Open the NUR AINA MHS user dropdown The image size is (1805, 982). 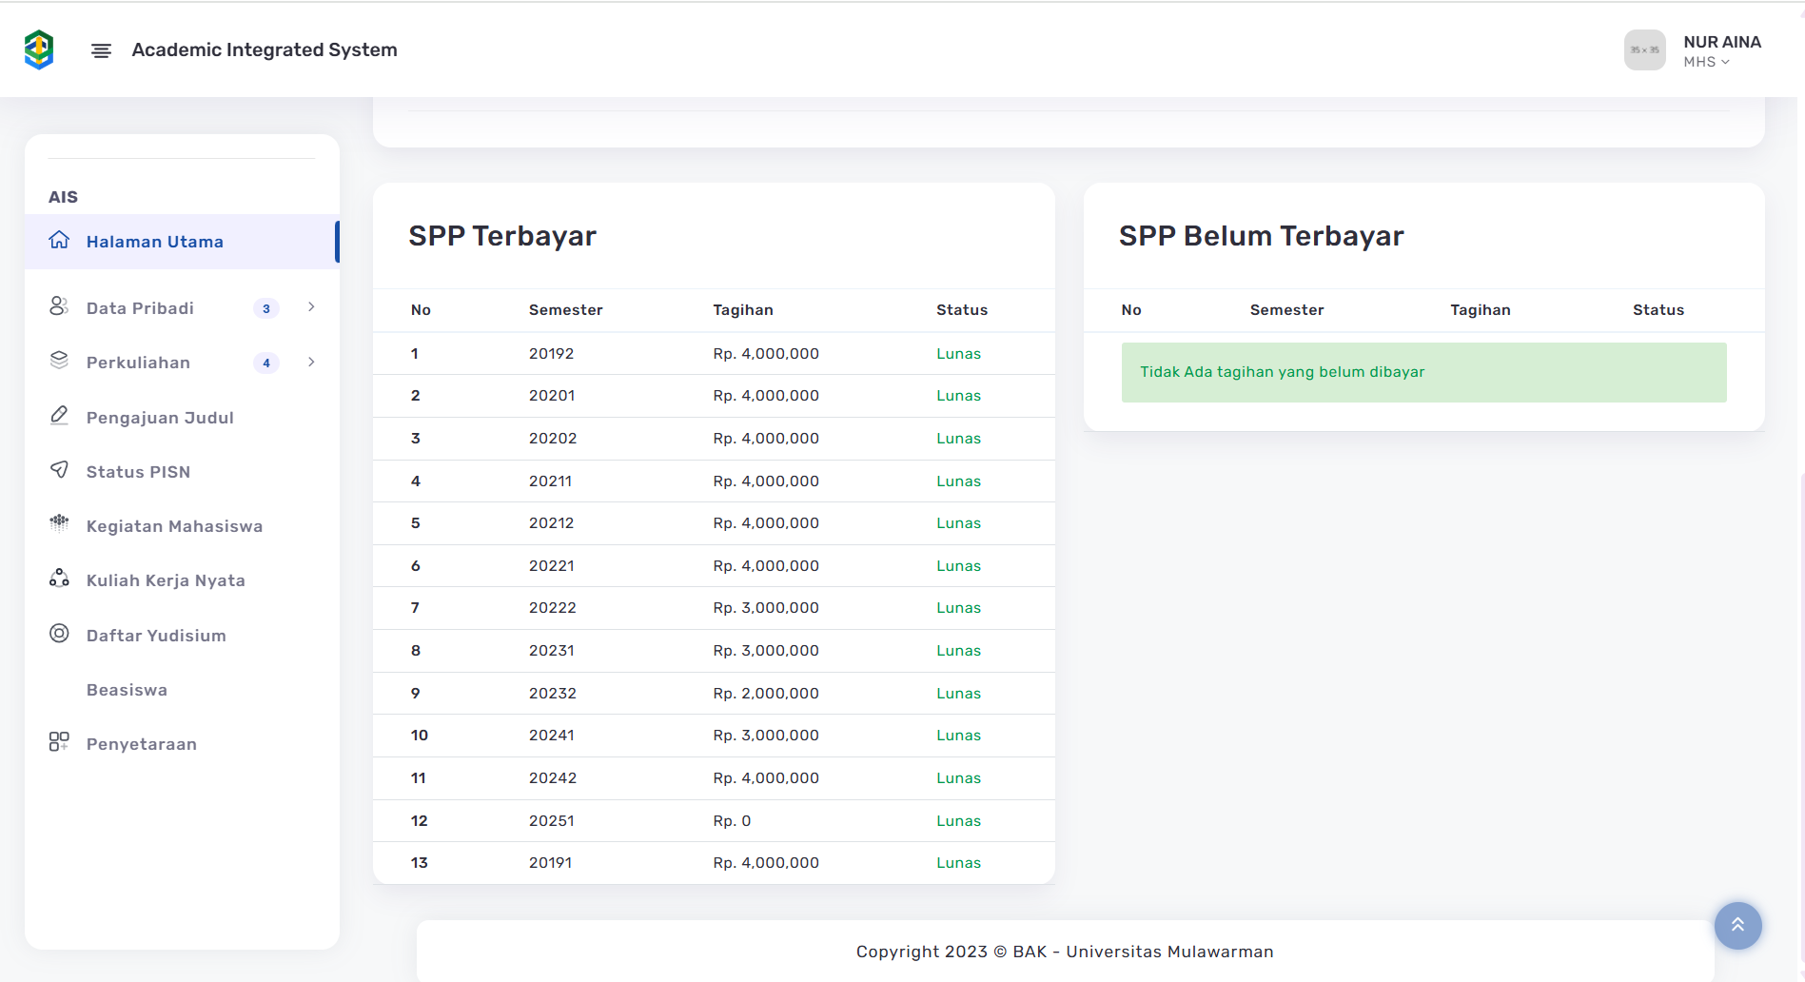coord(1720,51)
